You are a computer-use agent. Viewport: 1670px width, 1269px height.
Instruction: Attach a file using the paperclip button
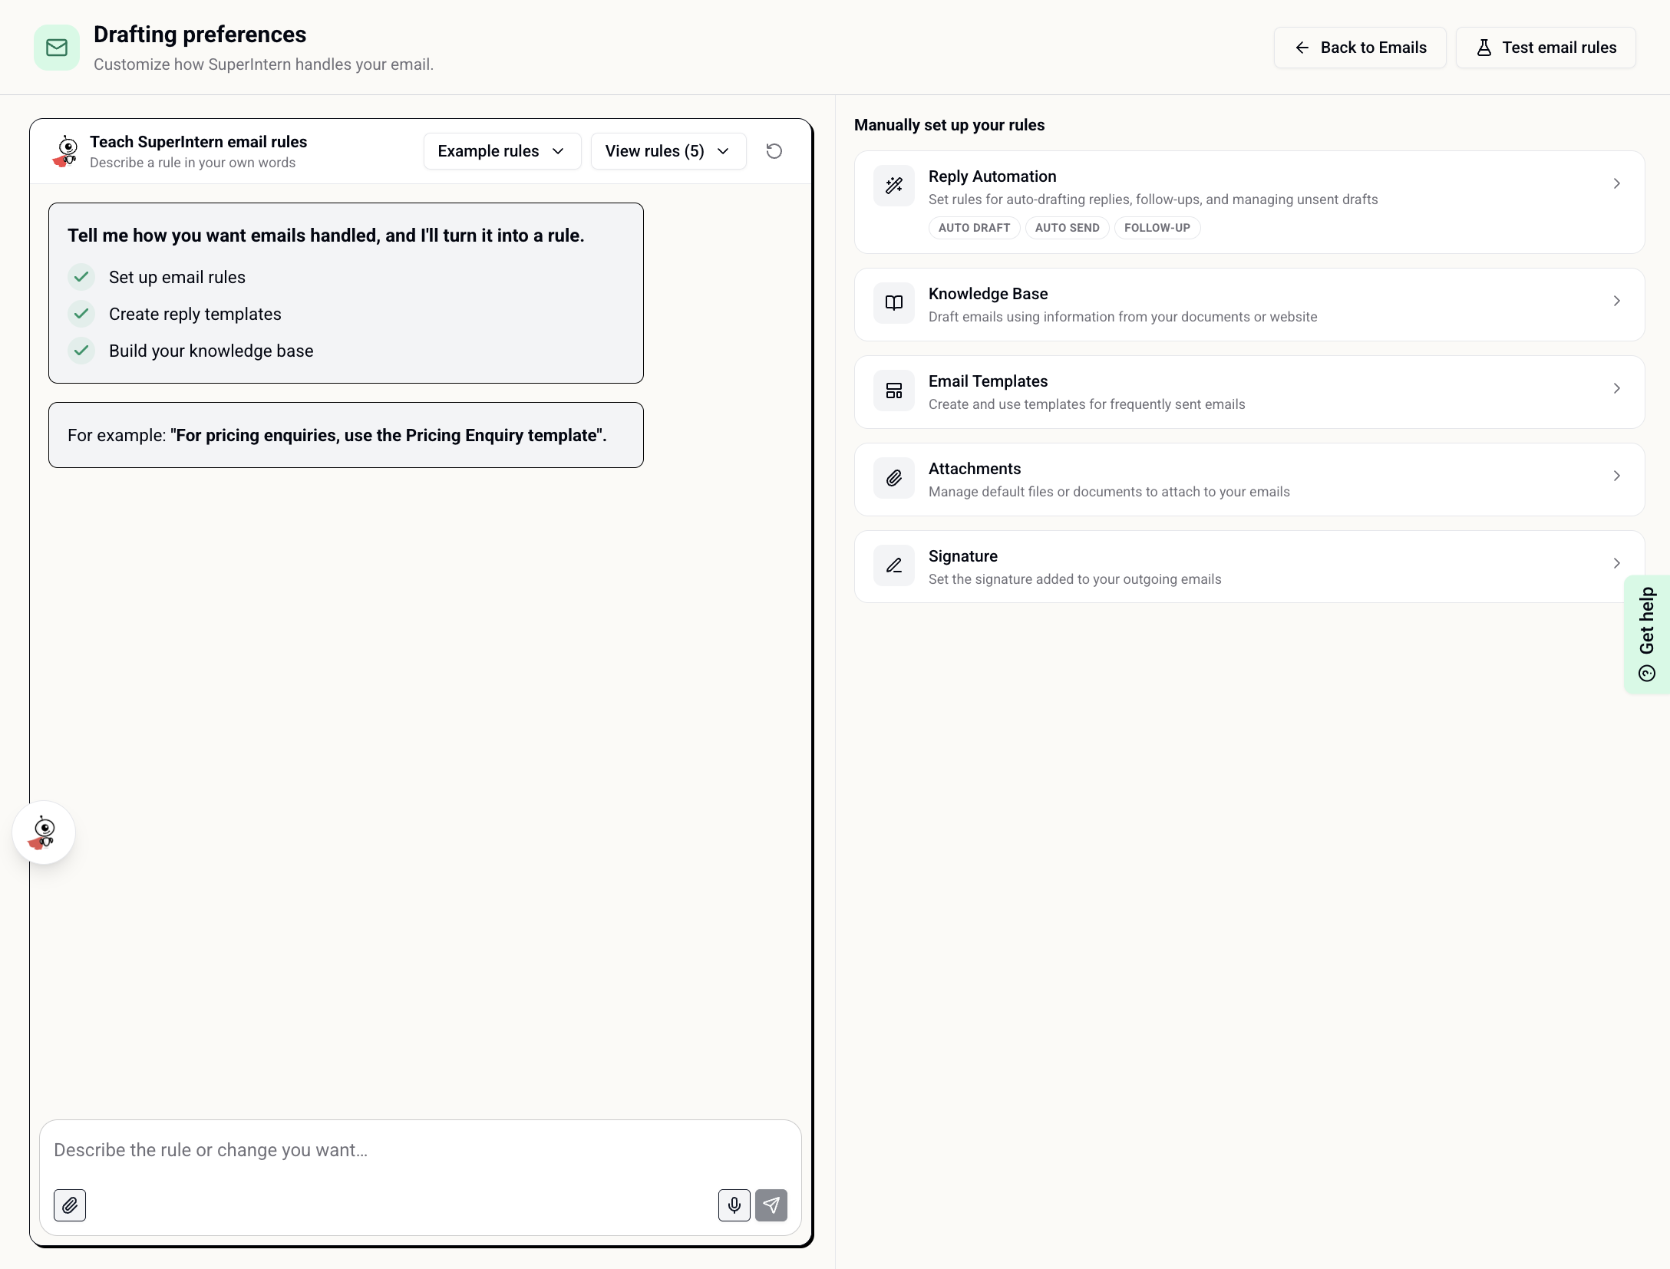pyautogui.click(x=70, y=1205)
